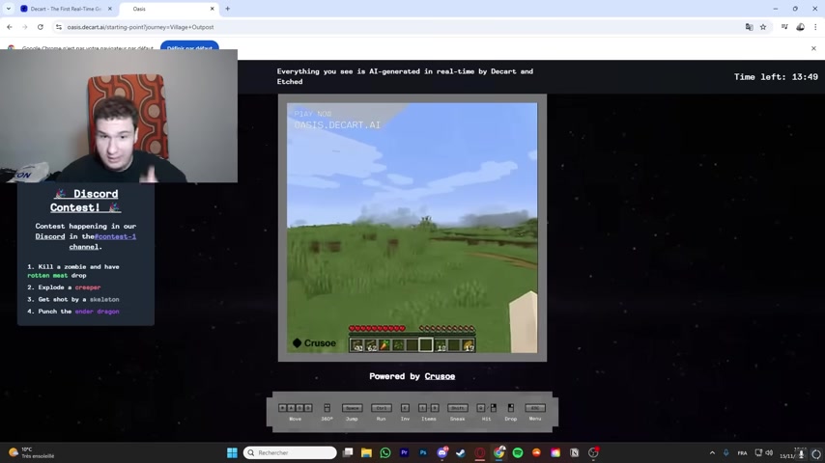Open Discord from the taskbar
This screenshot has height=463, width=825.
tap(442, 452)
